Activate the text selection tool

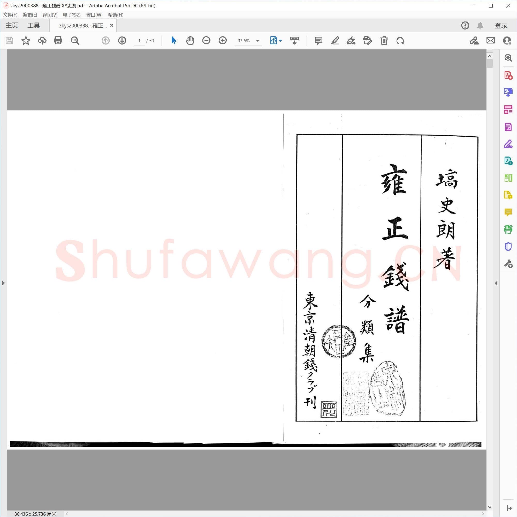173,40
